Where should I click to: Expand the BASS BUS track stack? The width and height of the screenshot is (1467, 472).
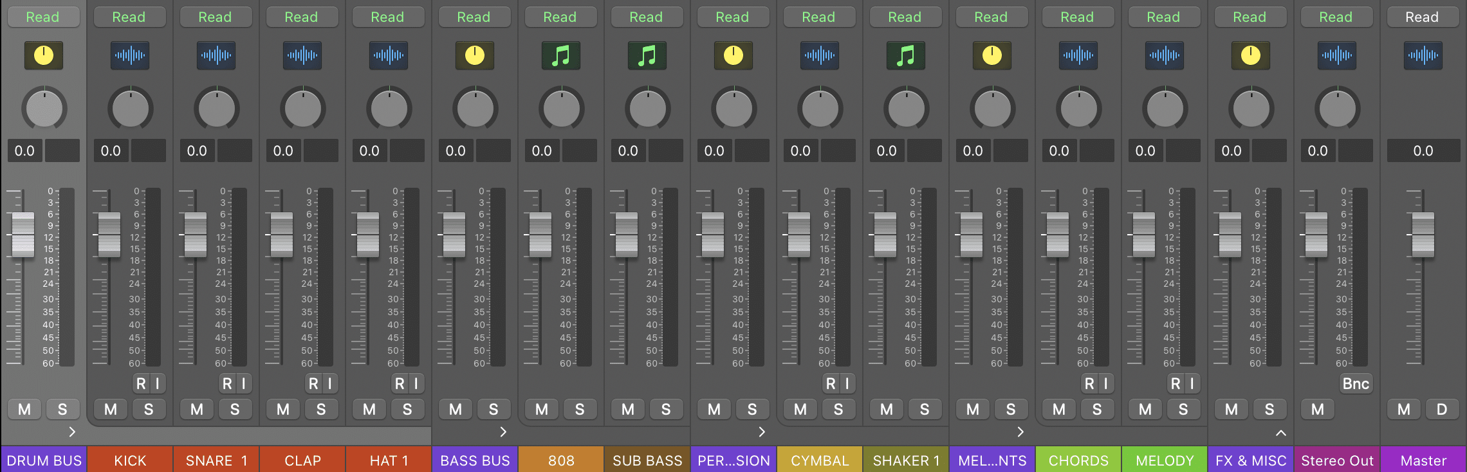(x=503, y=432)
